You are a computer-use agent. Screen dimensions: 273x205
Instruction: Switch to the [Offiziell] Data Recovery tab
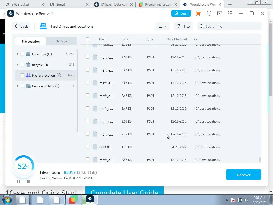tap(114, 5)
